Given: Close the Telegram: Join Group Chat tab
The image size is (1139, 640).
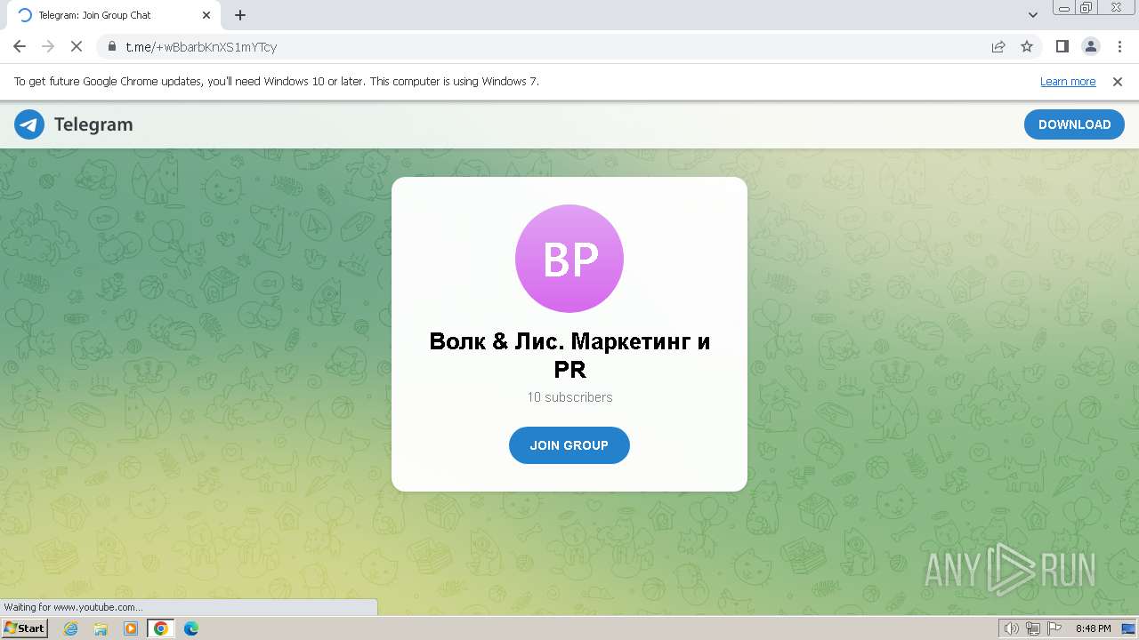Looking at the screenshot, I should (x=206, y=15).
